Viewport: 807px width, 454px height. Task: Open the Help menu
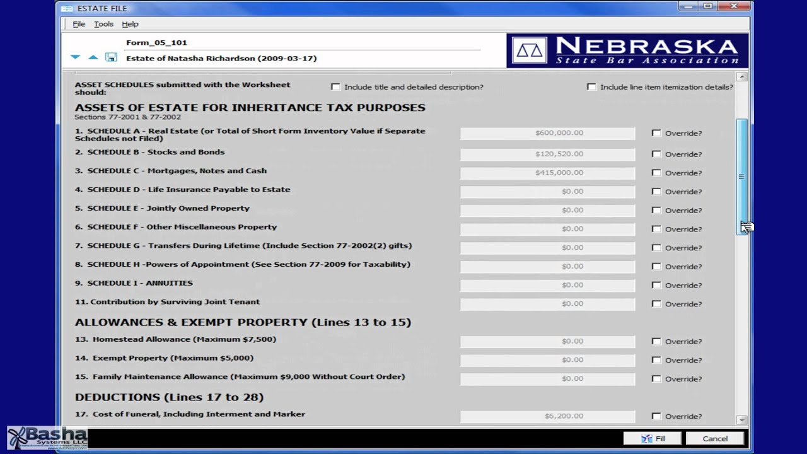130,24
